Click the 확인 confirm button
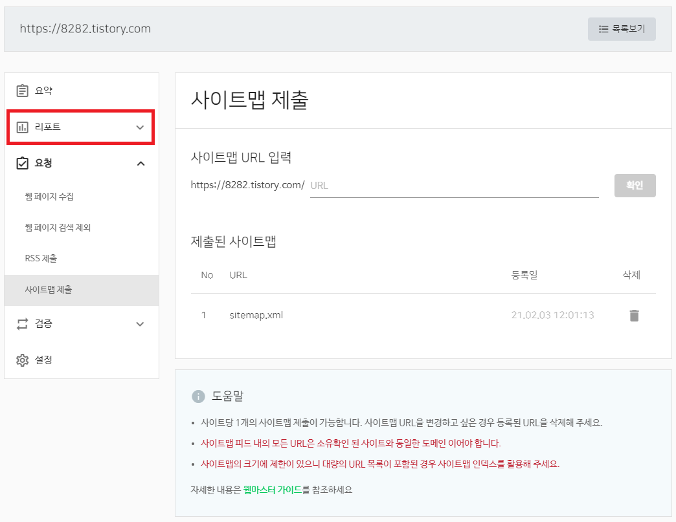 [x=635, y=186]
